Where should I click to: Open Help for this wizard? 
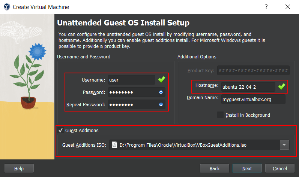coord(19,168)
